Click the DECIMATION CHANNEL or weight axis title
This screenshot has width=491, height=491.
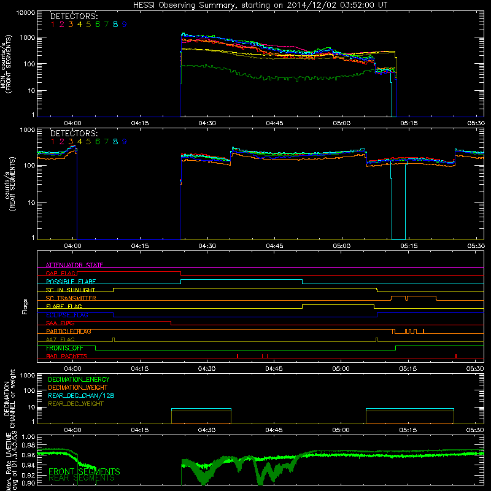(x=9, y=398)
